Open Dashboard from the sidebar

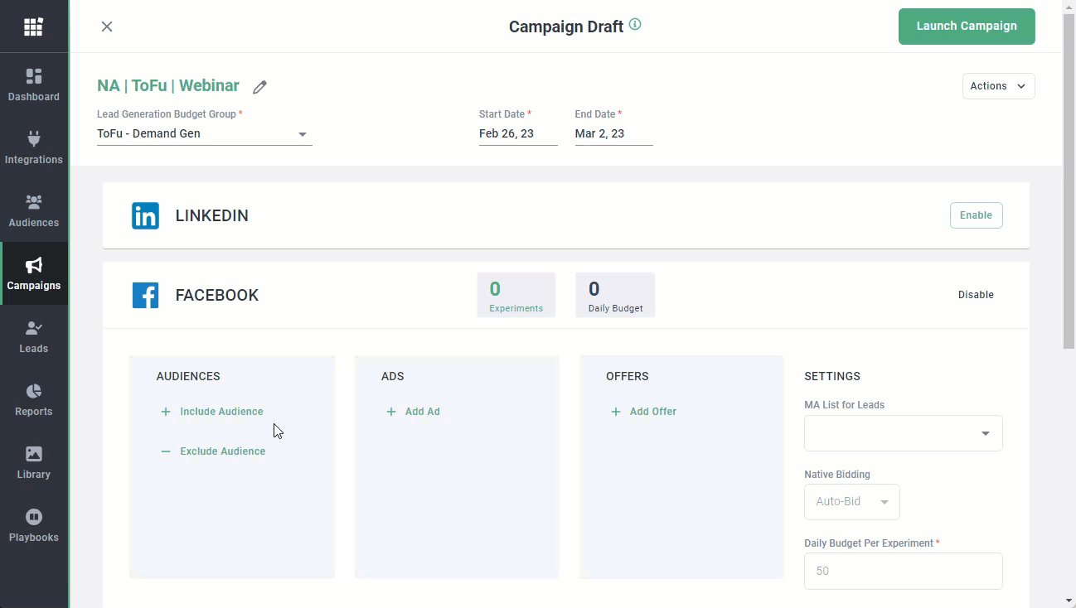coord(34,86)
